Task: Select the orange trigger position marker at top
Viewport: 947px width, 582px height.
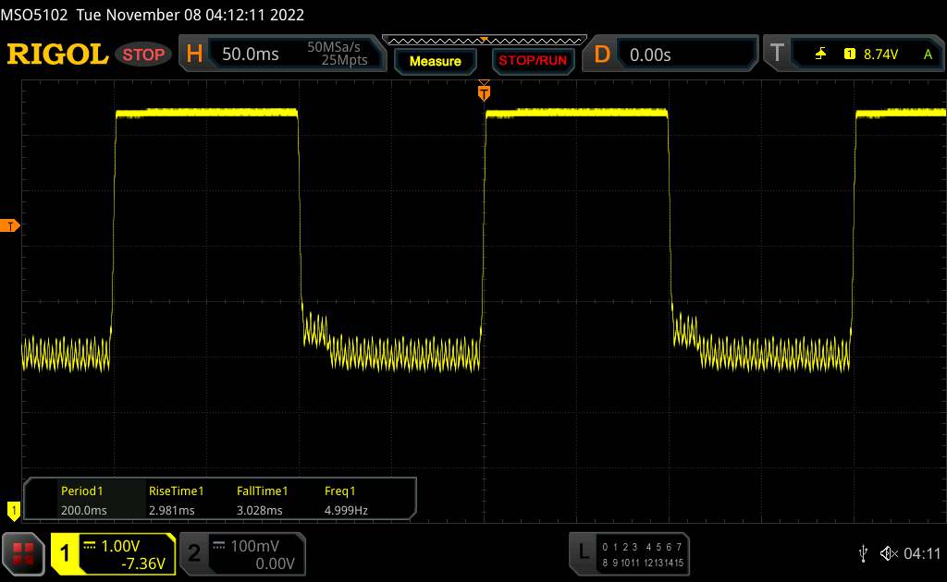Action: [483, 91]
